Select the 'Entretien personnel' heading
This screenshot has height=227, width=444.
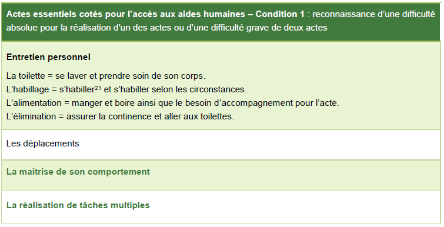(48, 57)
